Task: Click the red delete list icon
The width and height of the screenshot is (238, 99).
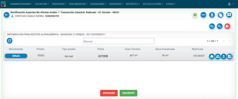Action: [x=227, y=26]
